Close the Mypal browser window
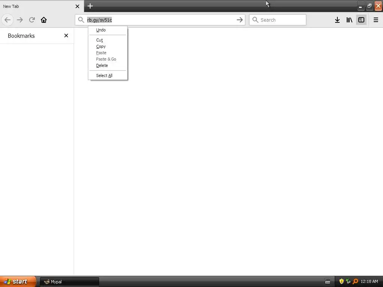 click(379, 6)
